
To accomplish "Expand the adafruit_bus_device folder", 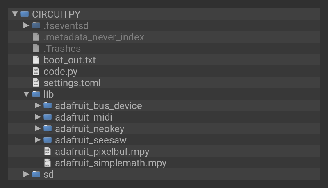I will click(x=38, y=105).
